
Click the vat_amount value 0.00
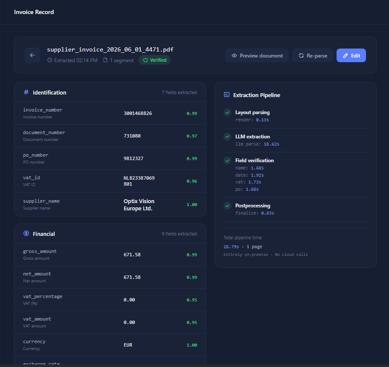click(x=129, y=322)
